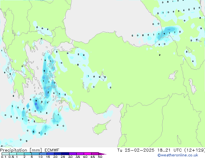The image size is (205, 158).
Task: Select the purple swatch between 35 and 40
Action: pos(80,154)
